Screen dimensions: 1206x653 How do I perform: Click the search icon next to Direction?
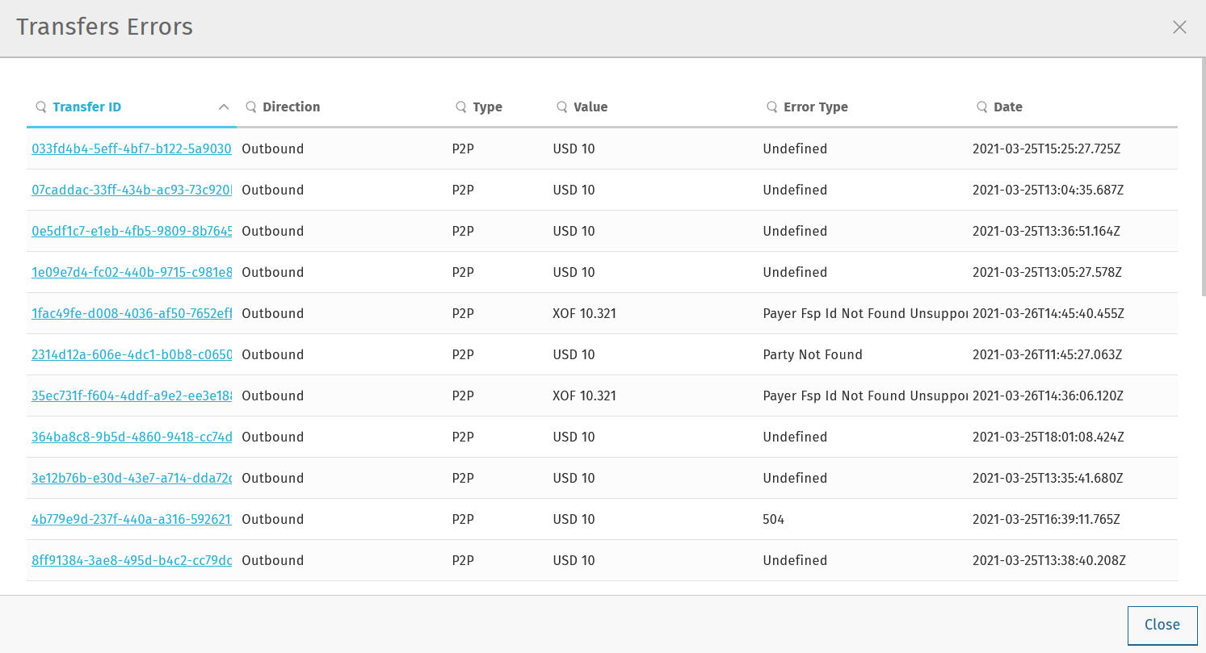point(251,107)
